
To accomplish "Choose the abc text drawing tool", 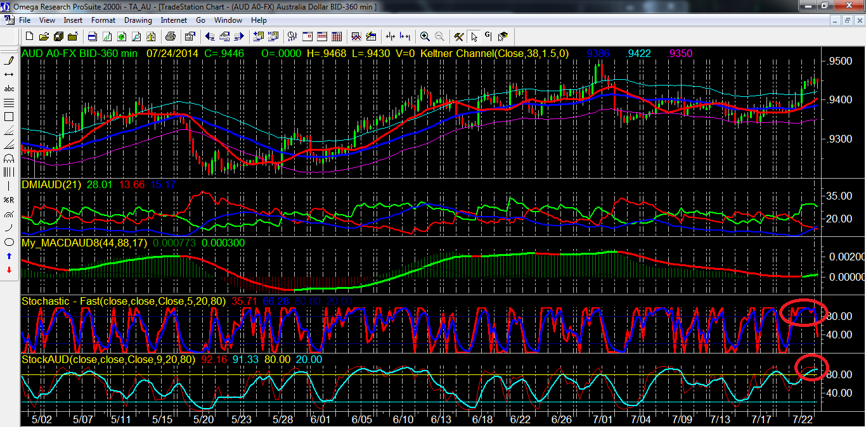I will click(10, 89).
